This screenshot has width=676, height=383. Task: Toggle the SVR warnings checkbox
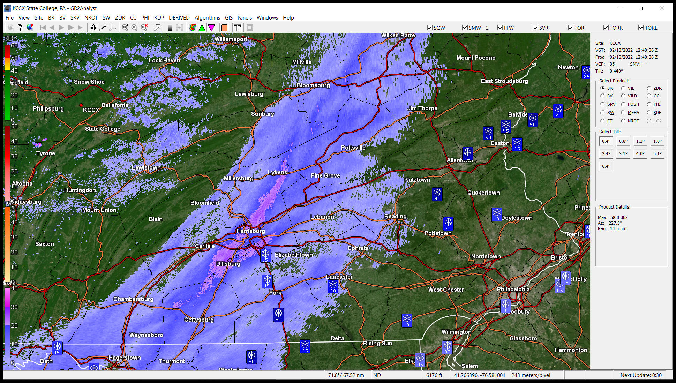point(535,28)
